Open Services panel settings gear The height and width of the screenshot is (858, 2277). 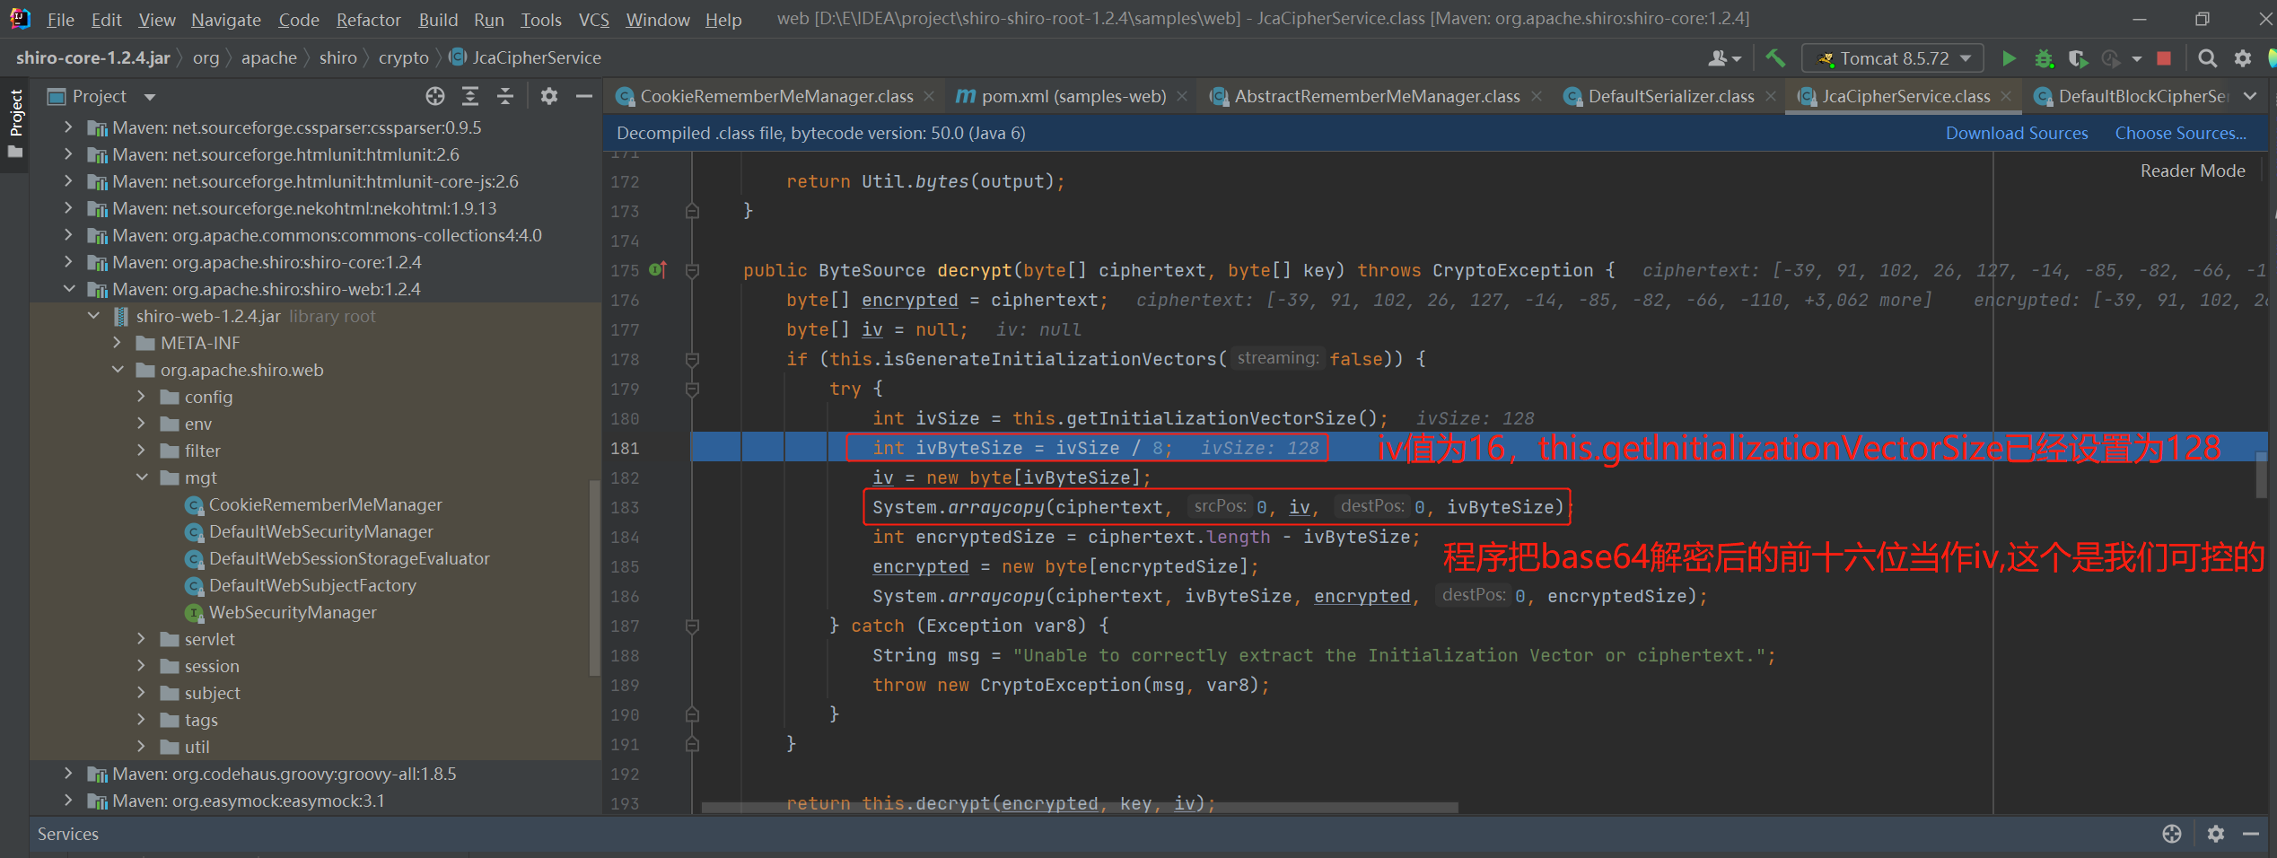[x=2215, y=834]
